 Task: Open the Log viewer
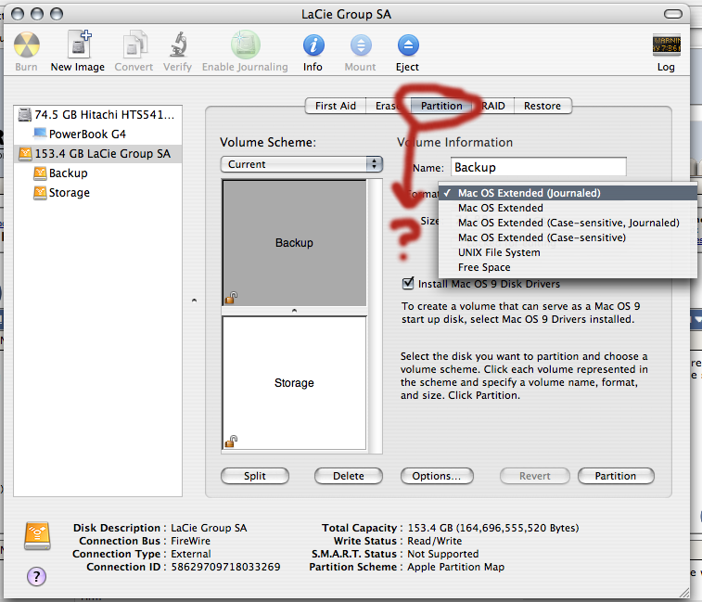pos(666,45)
